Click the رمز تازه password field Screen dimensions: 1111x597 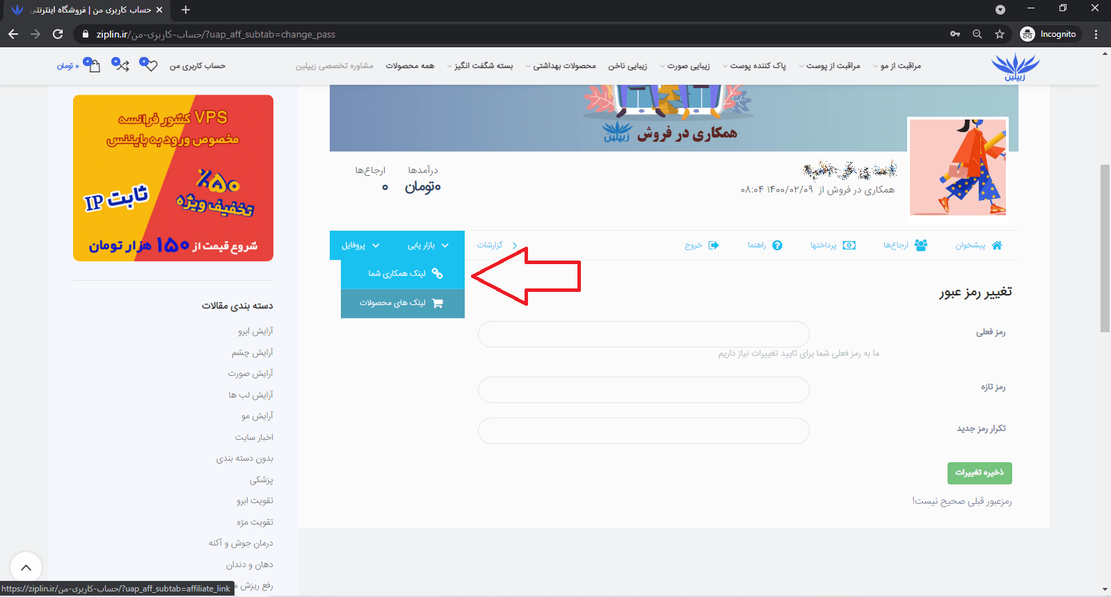[644, 390]
